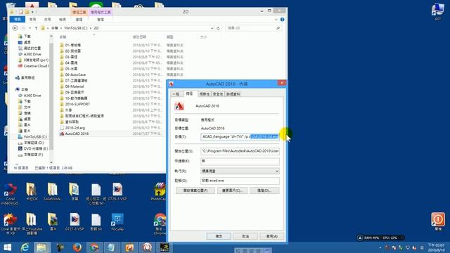Screen dimensions: 450x253
Task: Click the orange app icon in taskbar
Action: click(129, 247)
